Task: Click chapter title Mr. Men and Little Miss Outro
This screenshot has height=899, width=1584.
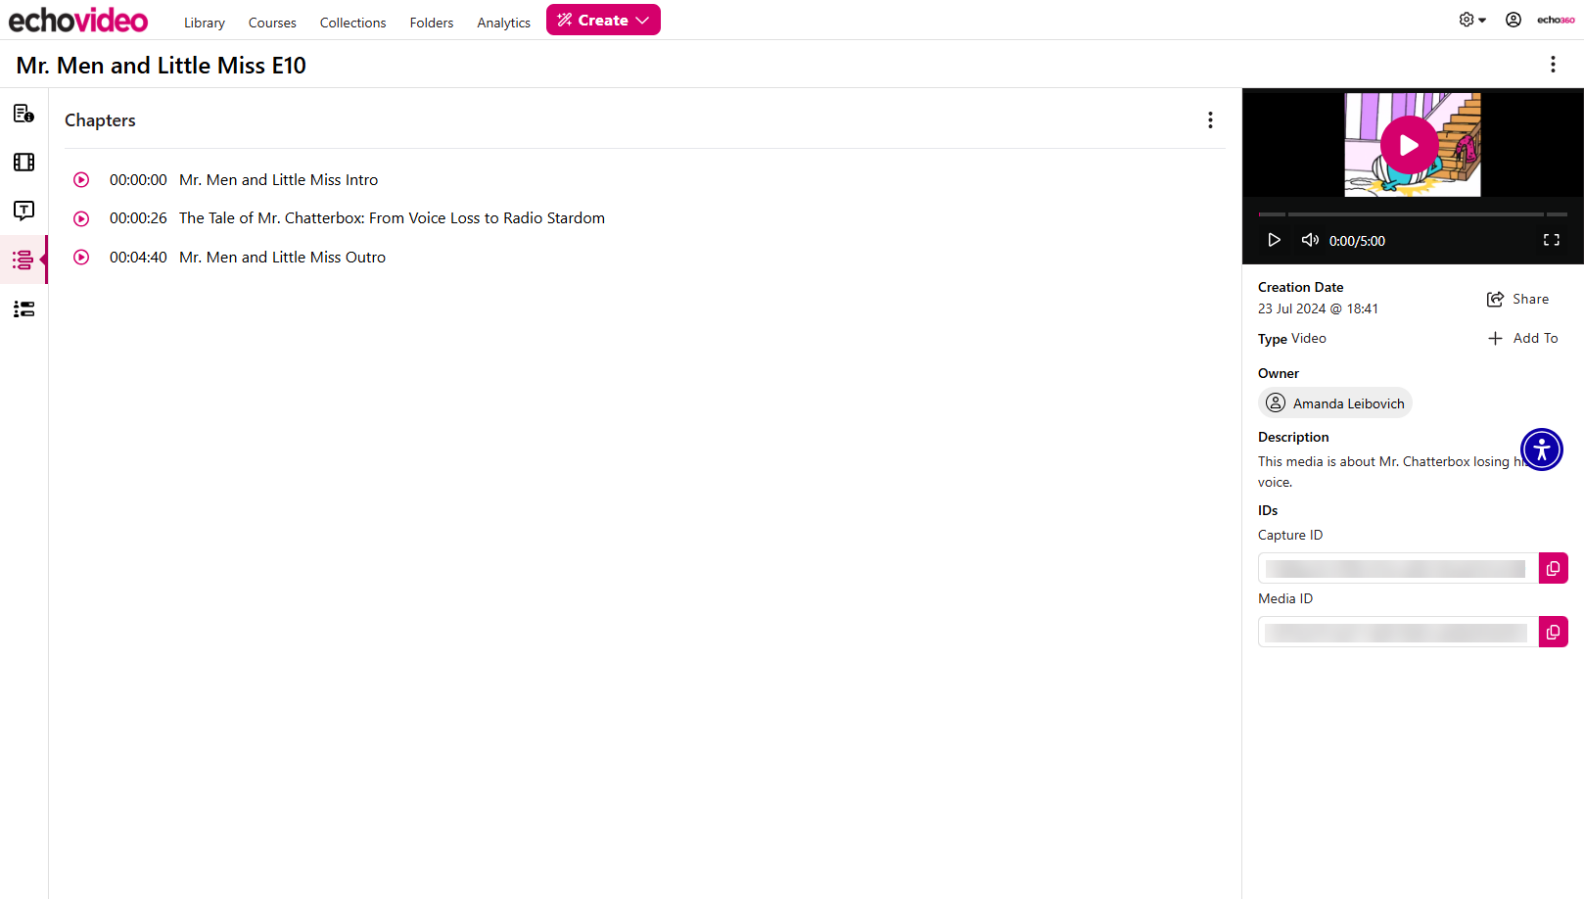Action: click(x=282, y=258)
